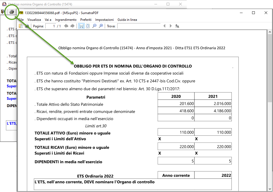Click the value "4.186.000"
Screen dimensions: 273x192
(222, 111)
